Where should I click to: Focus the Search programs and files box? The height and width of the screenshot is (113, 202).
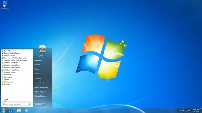[17, 104]
